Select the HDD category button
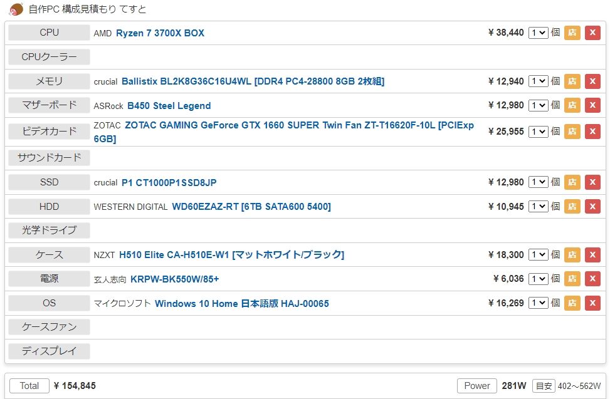 click(49, 206)
